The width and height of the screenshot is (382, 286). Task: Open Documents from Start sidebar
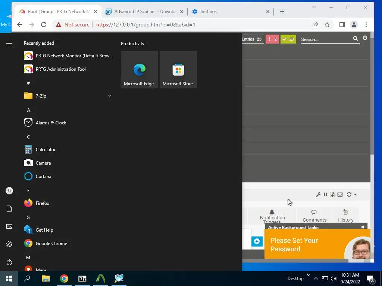[9, 209]
